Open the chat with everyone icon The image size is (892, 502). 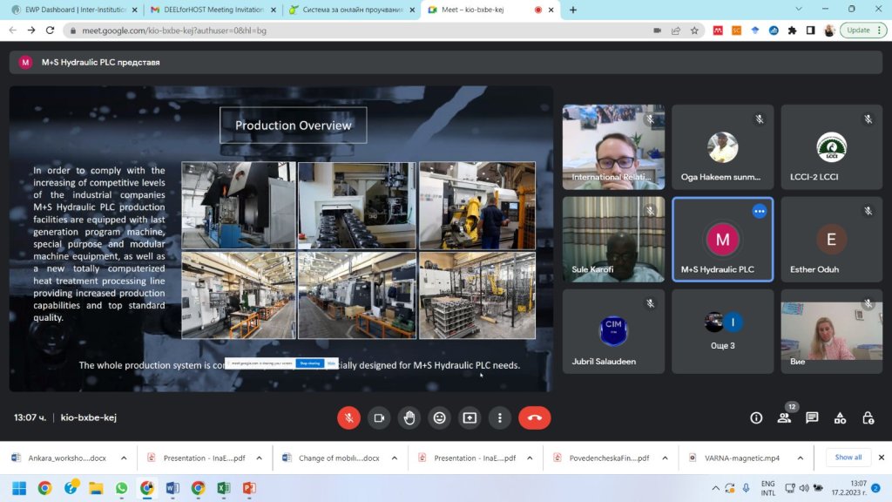(812, 417)
